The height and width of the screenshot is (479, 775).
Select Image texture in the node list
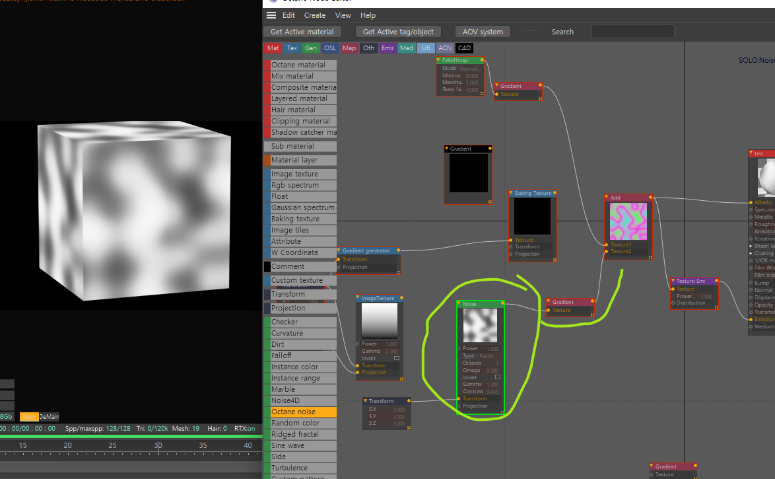point(300,174)
